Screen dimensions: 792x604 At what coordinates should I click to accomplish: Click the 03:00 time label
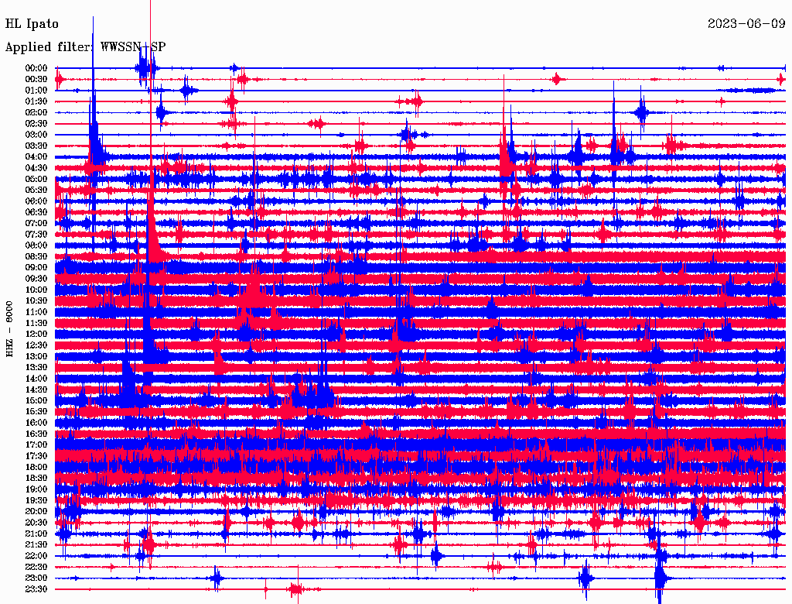(36, 135)
